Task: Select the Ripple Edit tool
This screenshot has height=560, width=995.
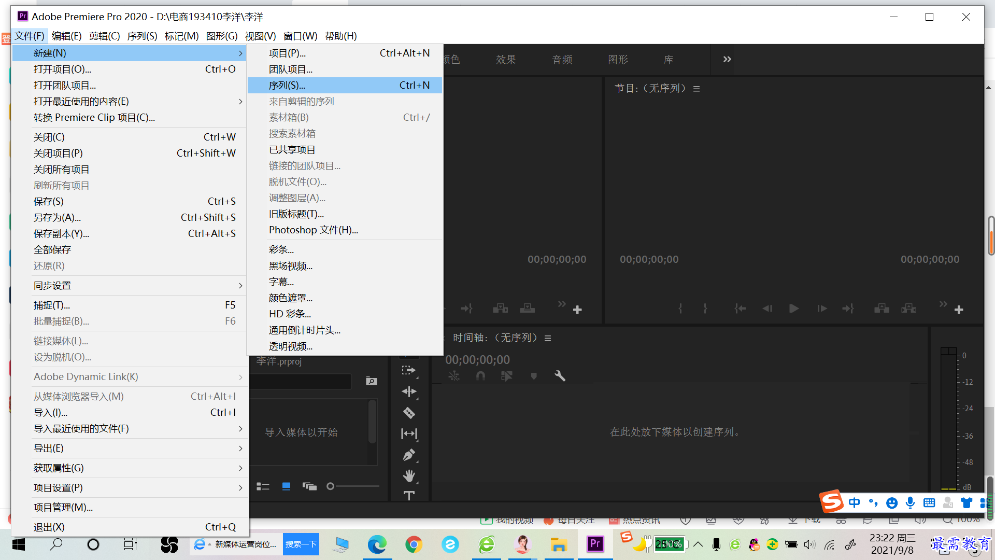Action: (409, 391)
